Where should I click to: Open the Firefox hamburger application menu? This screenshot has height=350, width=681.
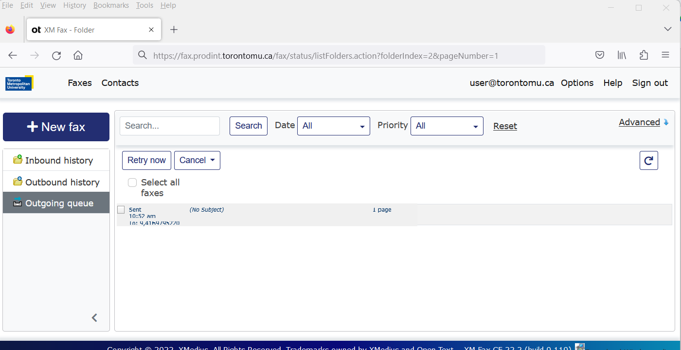665,55
